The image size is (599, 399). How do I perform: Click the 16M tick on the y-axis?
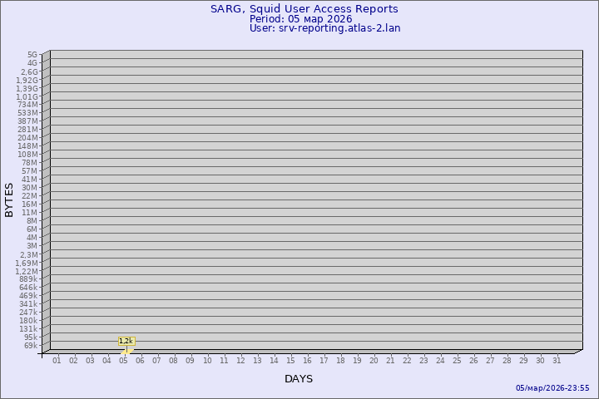point(30,204)
